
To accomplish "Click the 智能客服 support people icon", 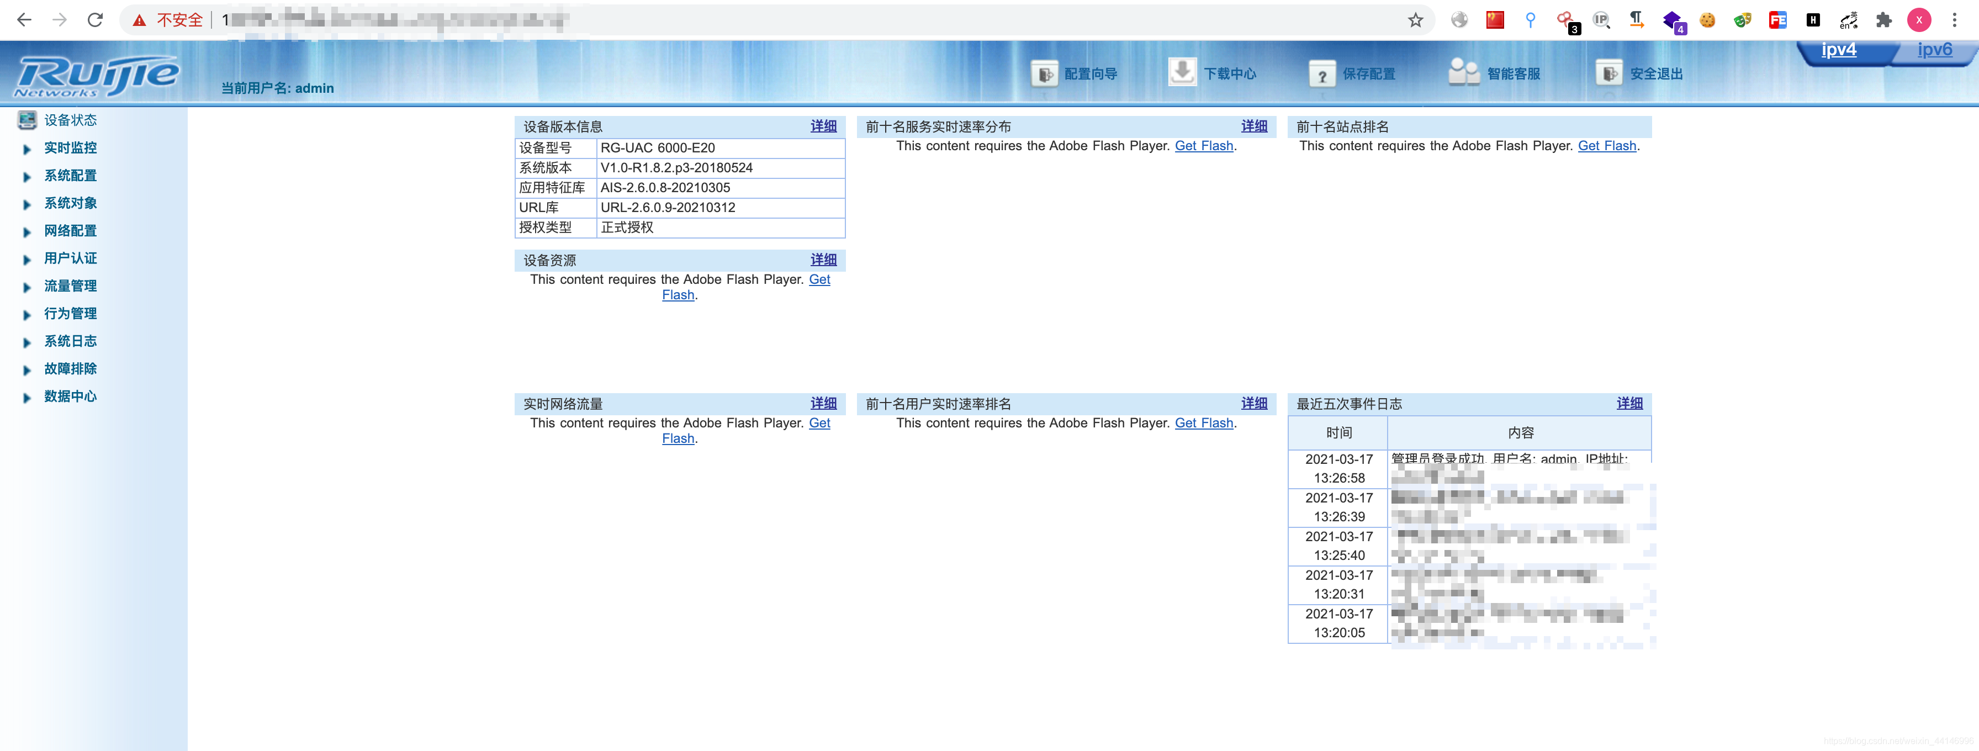I will (1463, 72).
